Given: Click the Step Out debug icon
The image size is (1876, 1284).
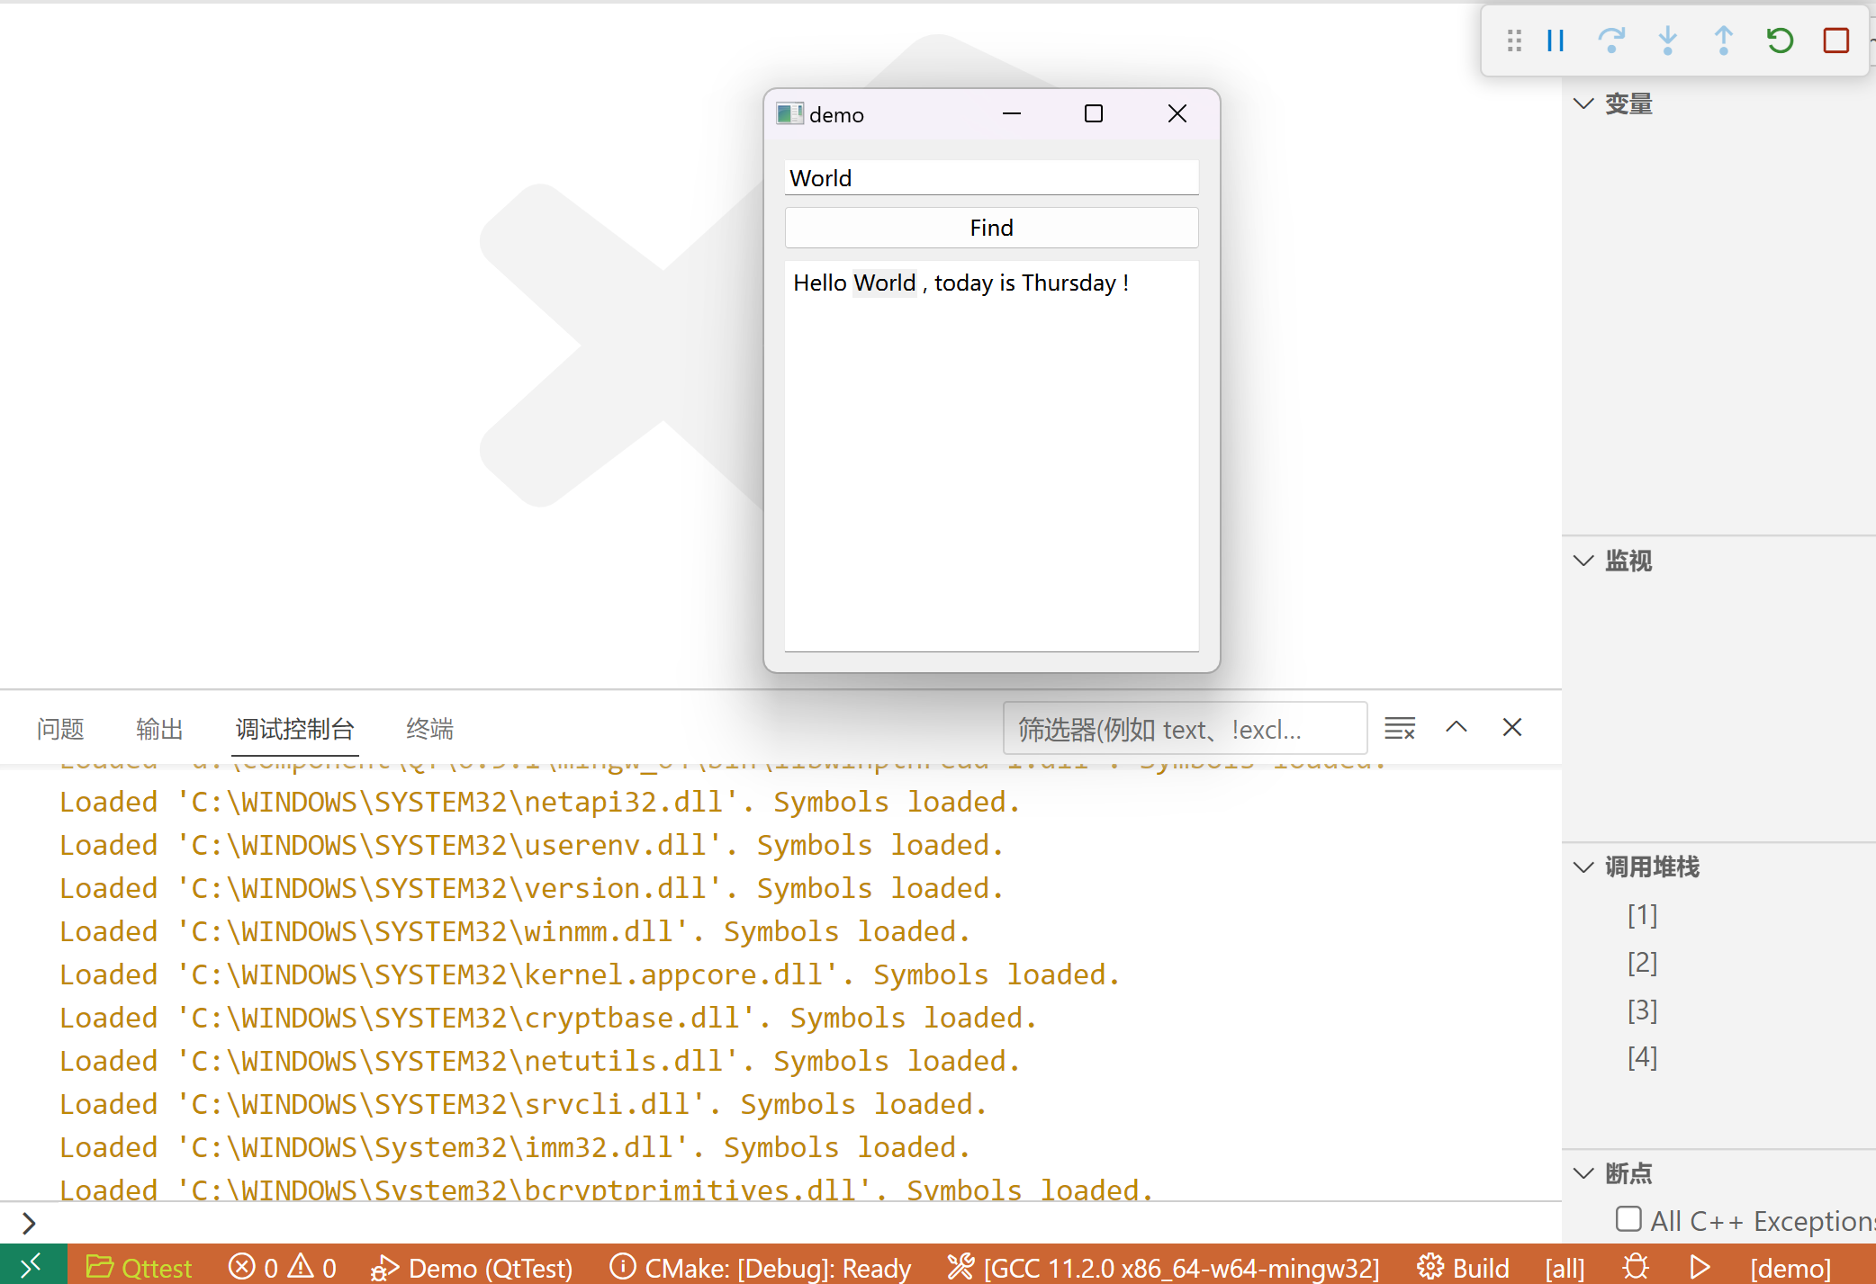Looking at the screenshot, I should coord(1723,40).
